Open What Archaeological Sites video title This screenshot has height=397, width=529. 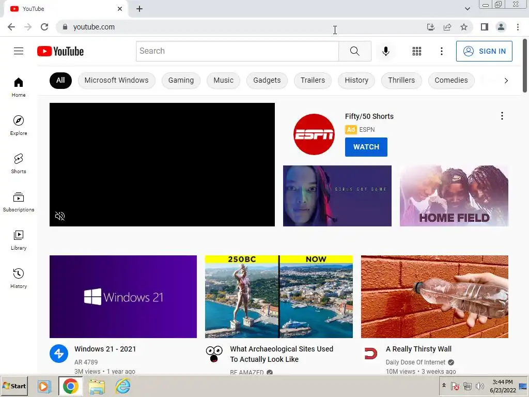282,354
